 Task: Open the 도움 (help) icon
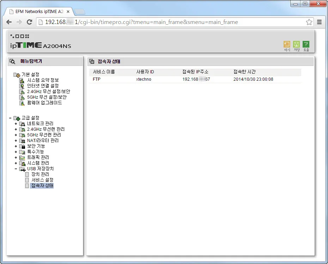click(306, 44)
